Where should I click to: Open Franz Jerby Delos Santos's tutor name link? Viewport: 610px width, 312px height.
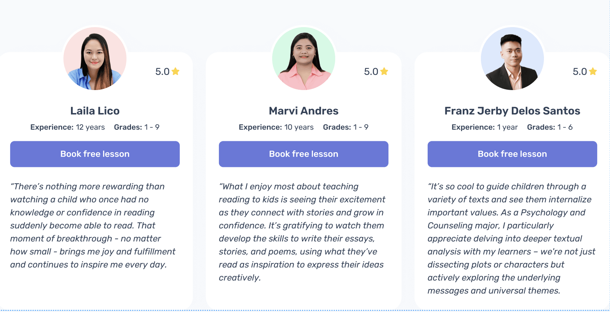click(x=512, y=110)
